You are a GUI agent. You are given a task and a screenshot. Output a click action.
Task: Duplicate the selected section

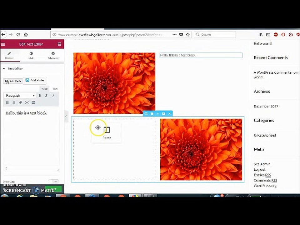[152, 114]
